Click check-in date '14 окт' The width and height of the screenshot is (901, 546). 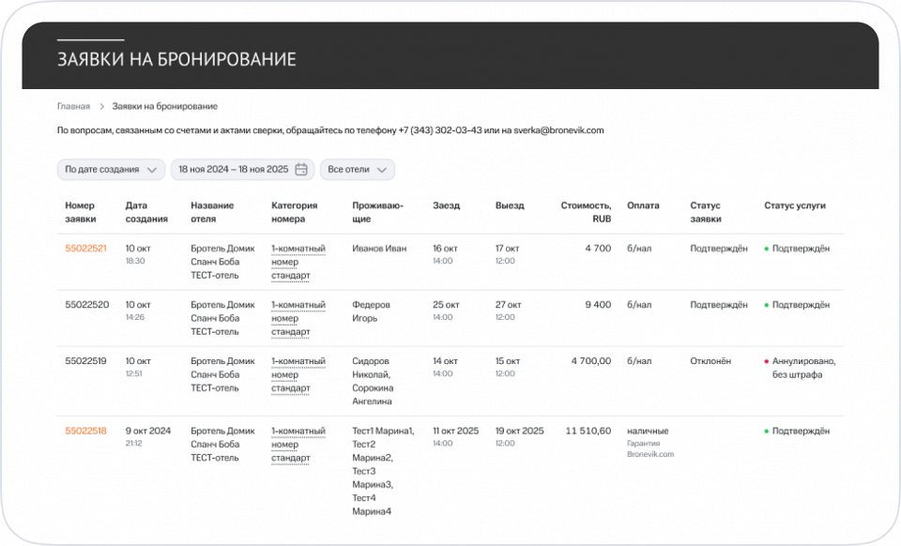click(x=445, y=361)
